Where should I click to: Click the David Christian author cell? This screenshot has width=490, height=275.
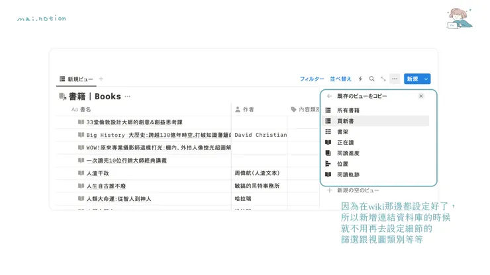click(x=261, y=135)
